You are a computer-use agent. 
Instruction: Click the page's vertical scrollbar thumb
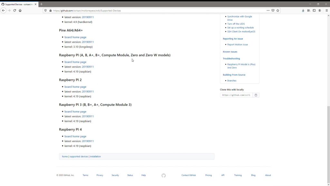[x=328, y=142]
